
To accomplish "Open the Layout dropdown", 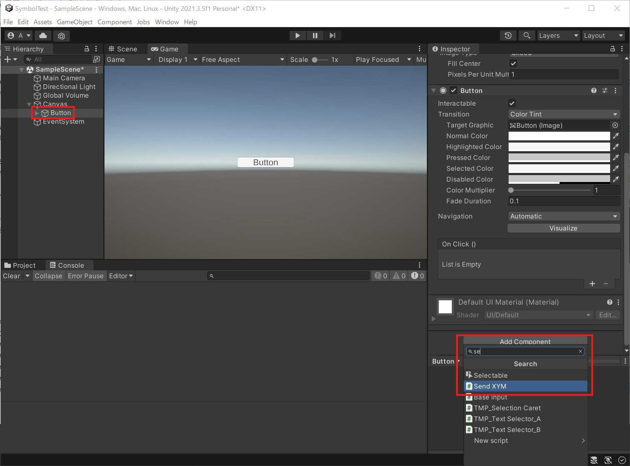I will point(603,35).
